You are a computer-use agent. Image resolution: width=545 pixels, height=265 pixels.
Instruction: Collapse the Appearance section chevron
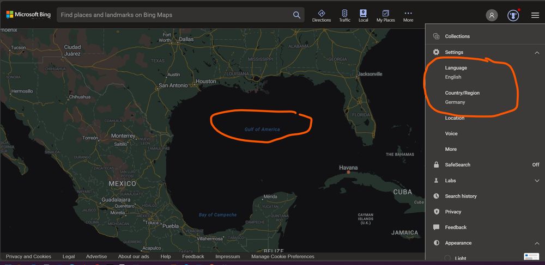[537, 243]
